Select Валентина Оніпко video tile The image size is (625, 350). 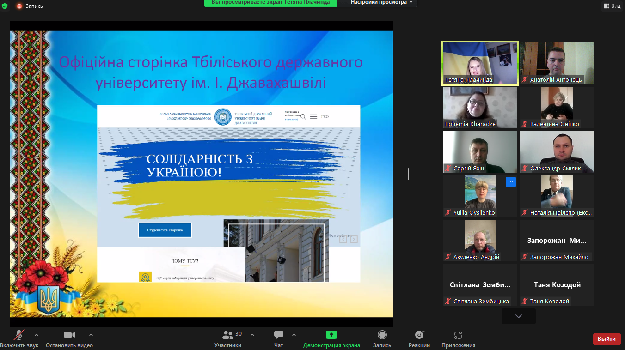click(557, 108)
